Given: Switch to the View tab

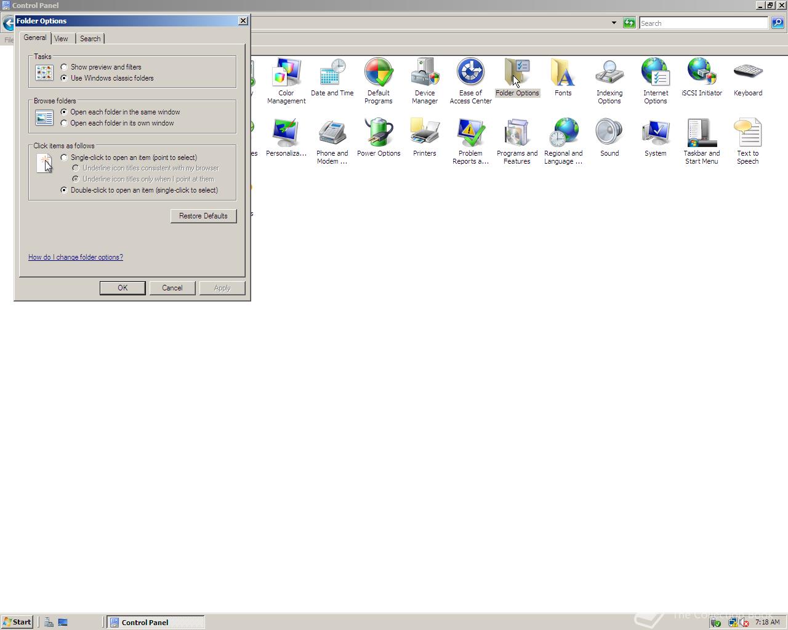Looking at the screenshot, I should point(62,38).
